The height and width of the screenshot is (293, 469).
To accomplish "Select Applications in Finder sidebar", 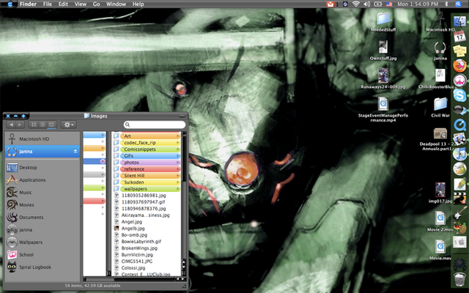I will (32, 179).
